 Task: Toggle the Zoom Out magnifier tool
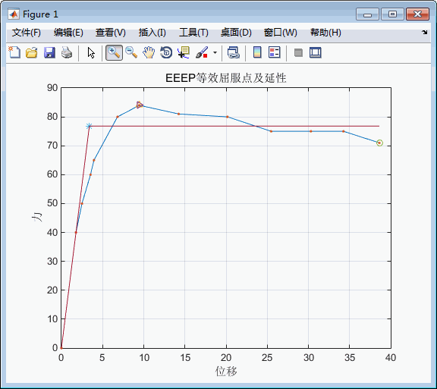pyautogui.click(x=131, y=52)
